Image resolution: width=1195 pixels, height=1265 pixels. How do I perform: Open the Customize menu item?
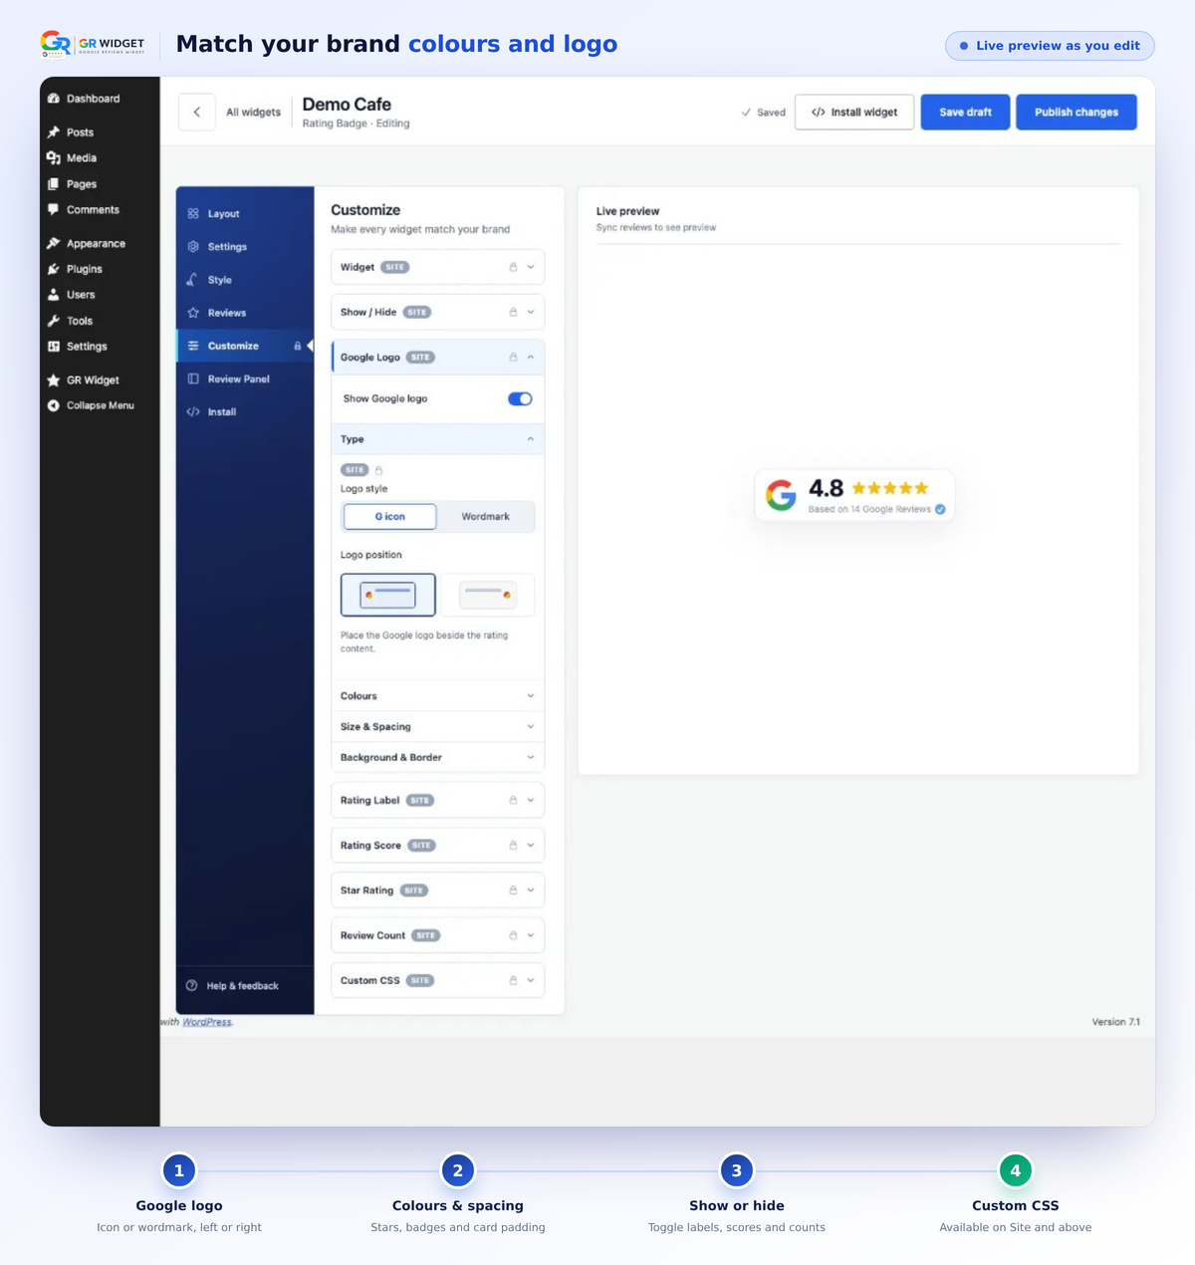tap(245, 347)
